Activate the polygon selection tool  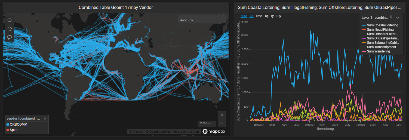pyautogui.click(x=10, y=28)
